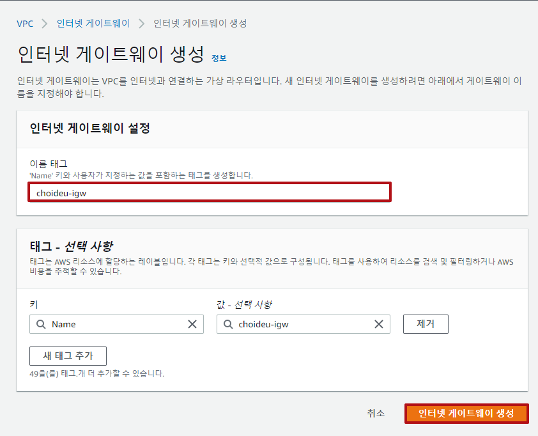Click the 키 column label

(34, 304)
